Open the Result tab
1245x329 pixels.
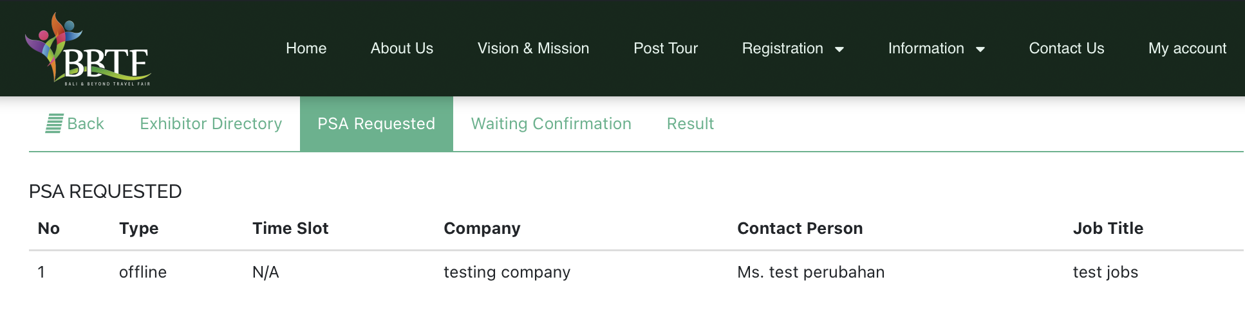coord(690,123)
